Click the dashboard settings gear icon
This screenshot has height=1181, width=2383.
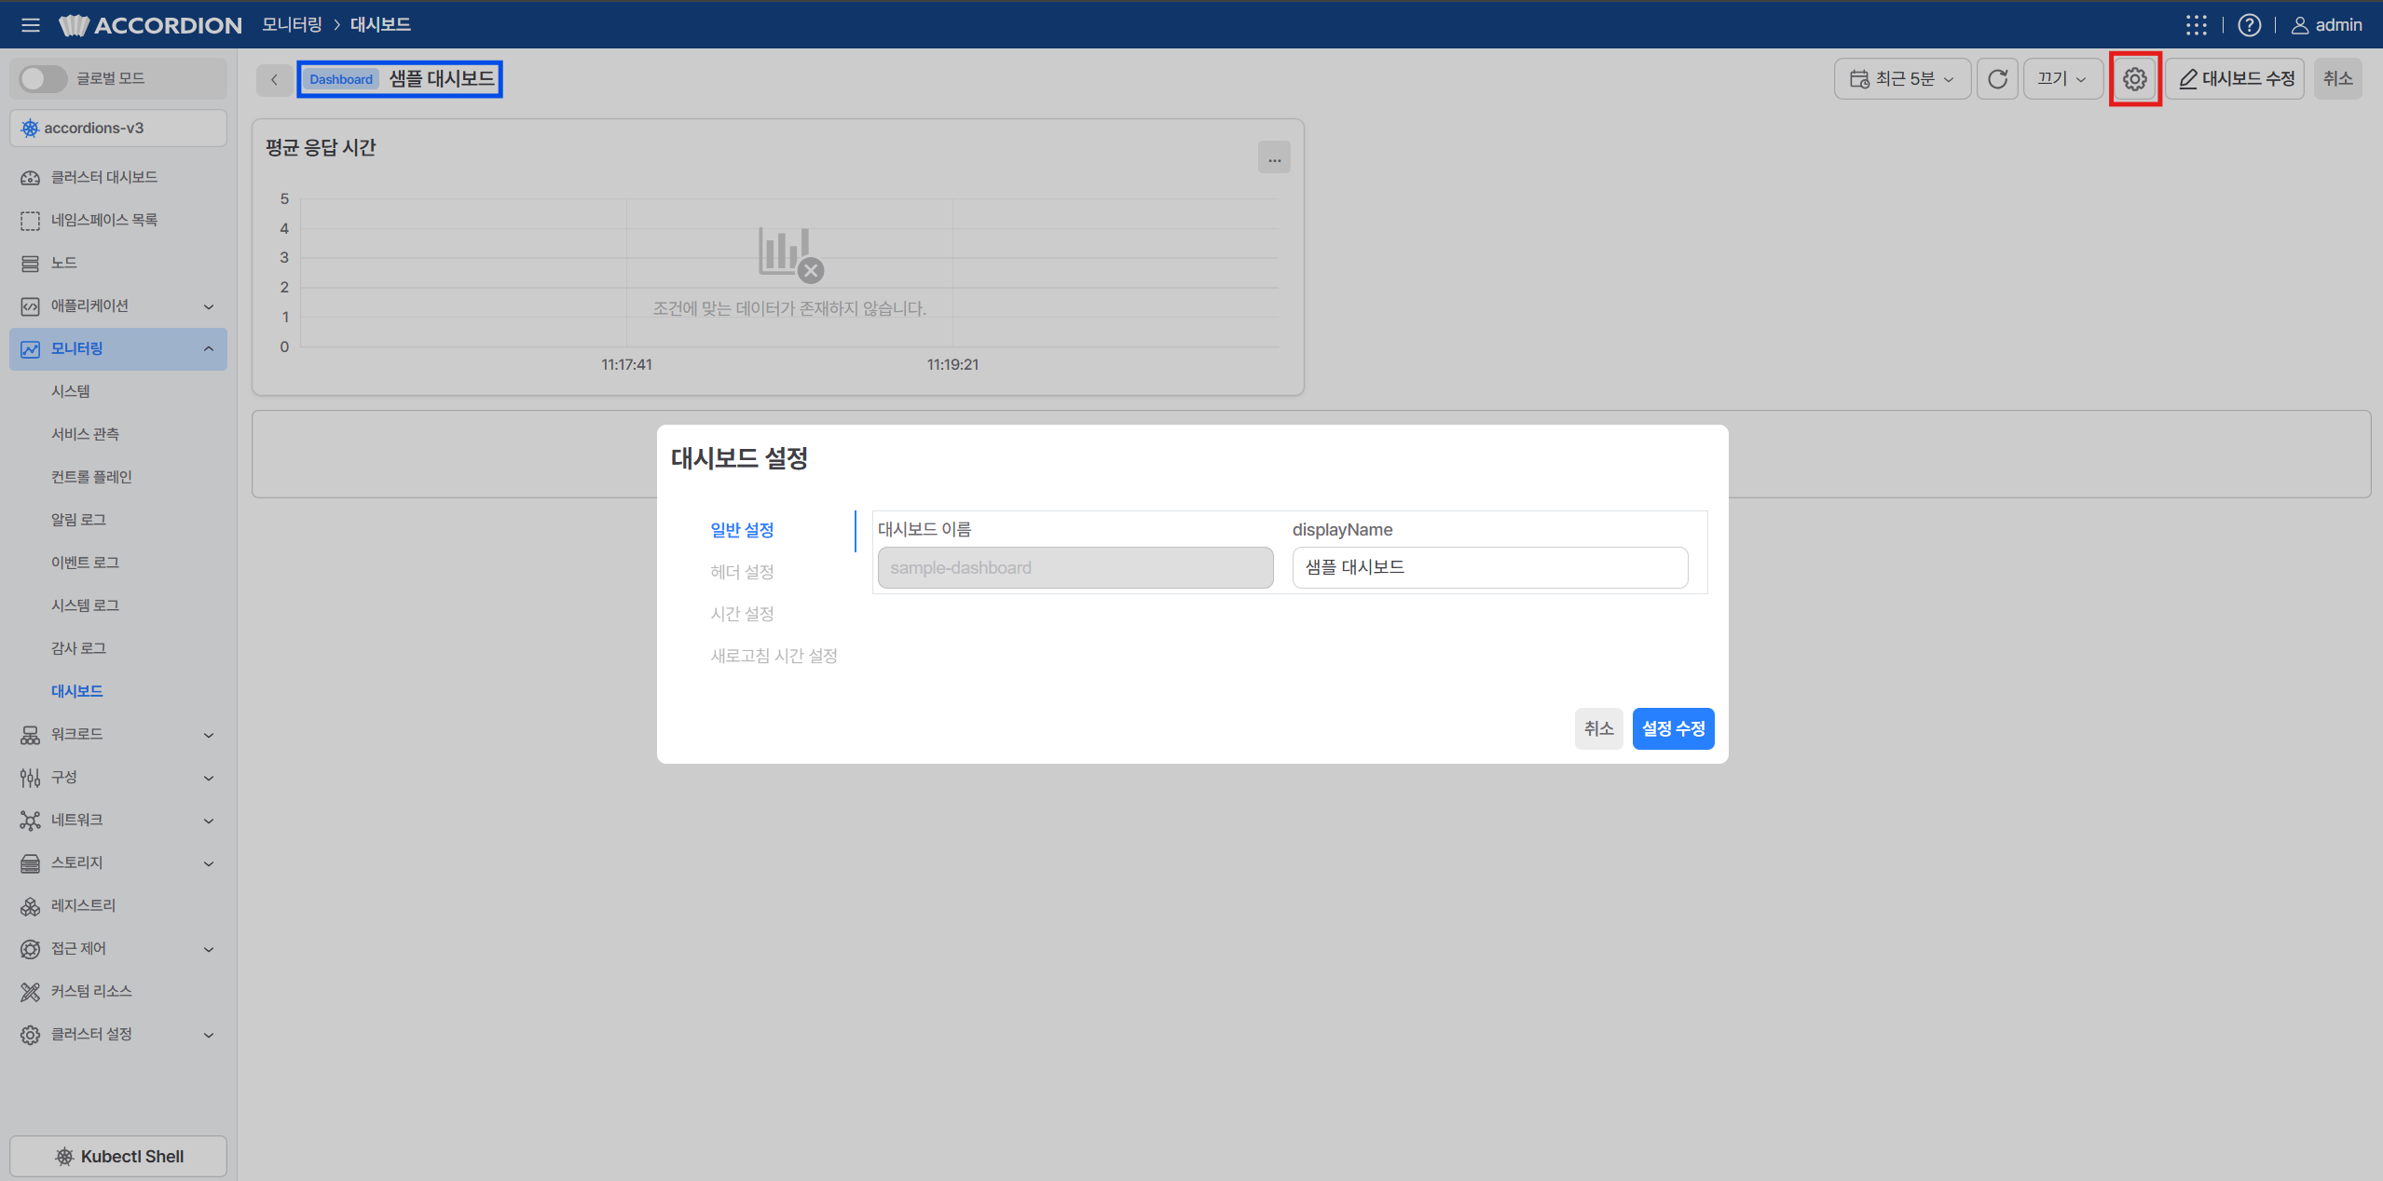point(2135,79)
